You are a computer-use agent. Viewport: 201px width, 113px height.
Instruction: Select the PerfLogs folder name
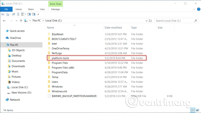point(57,53)
